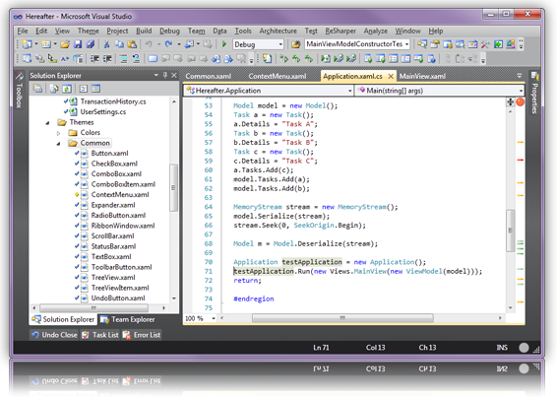The image size is (557, 397).
Task: Click the ReSharper status indicator circle in status bar
Action: (524, 348)
